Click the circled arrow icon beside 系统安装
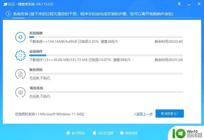 pos(8,14)
